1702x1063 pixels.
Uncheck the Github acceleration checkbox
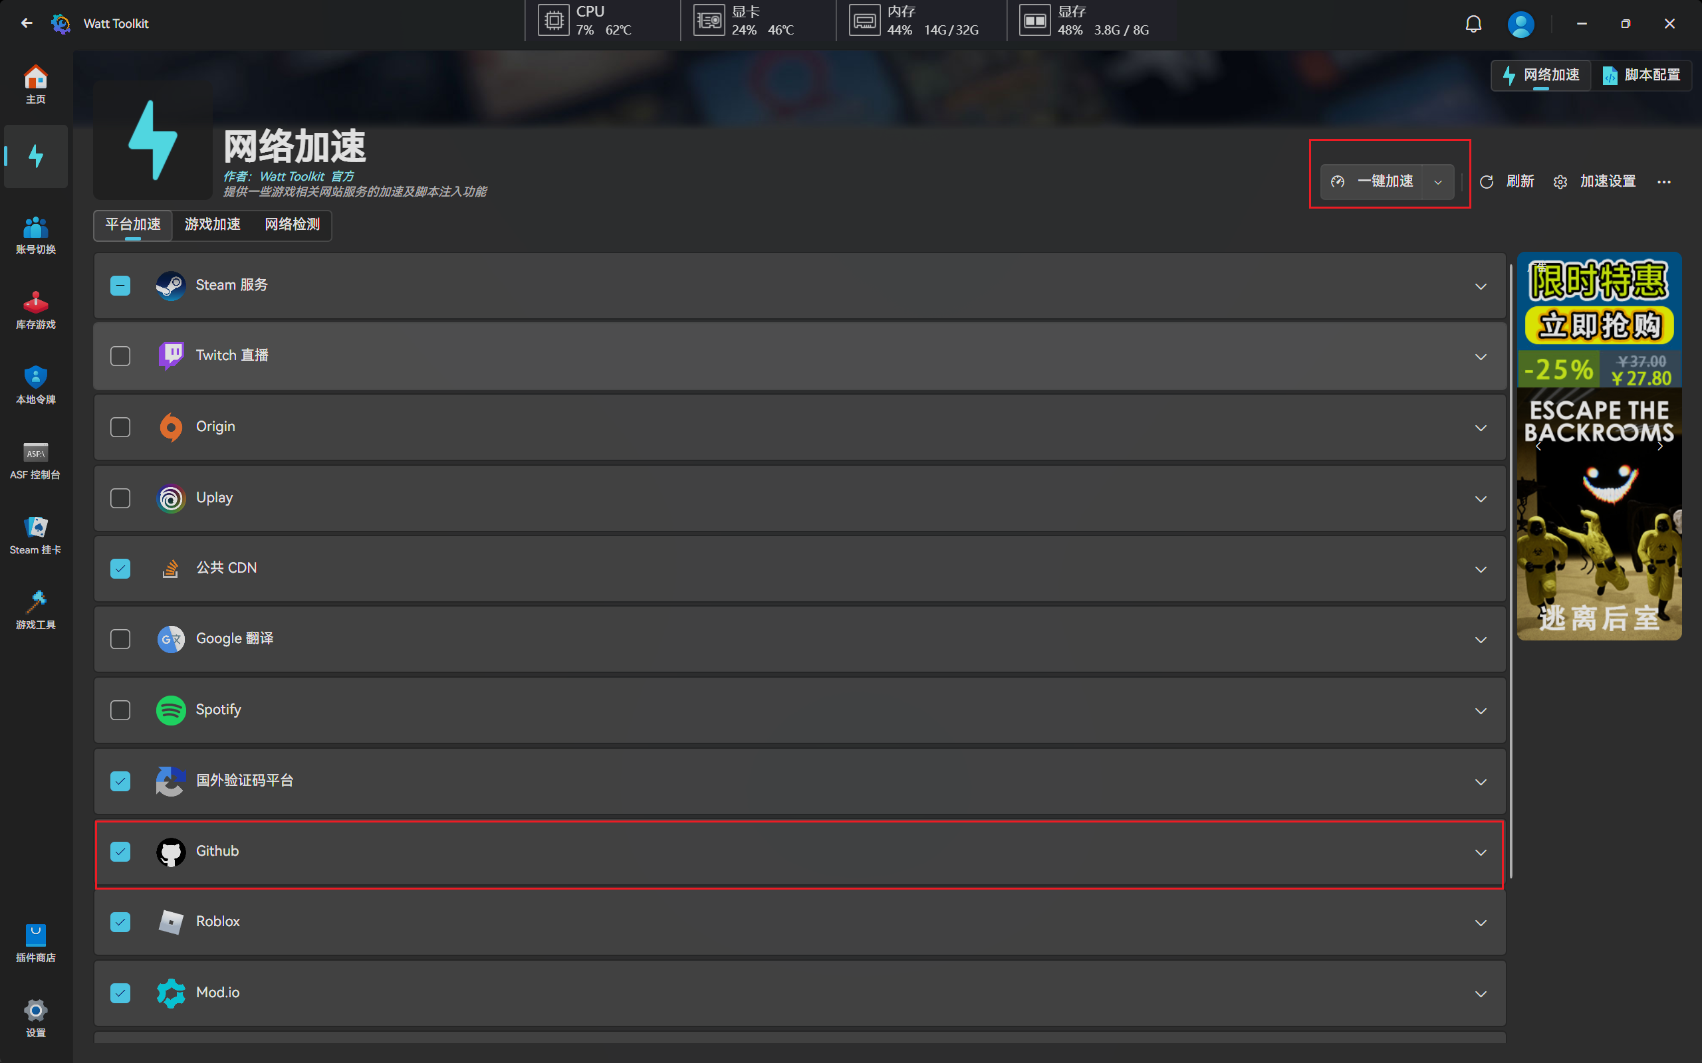120,851
